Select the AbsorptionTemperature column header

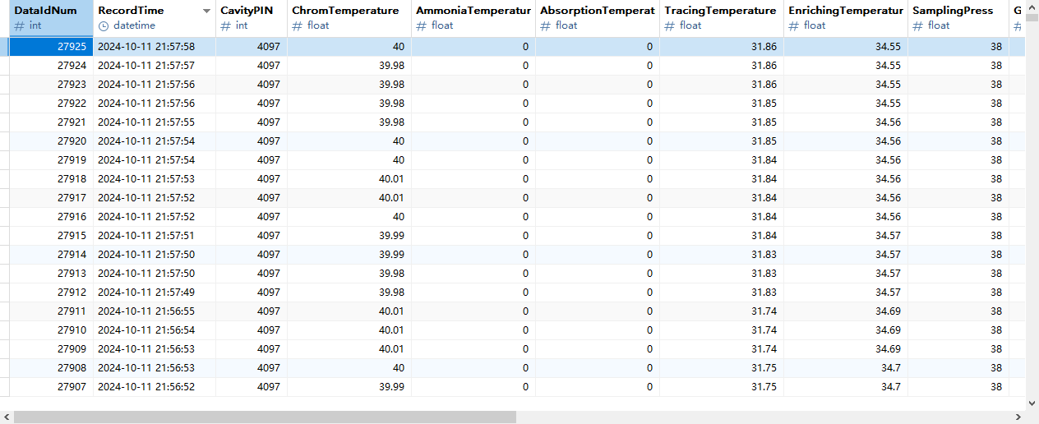tap(597, 11)
